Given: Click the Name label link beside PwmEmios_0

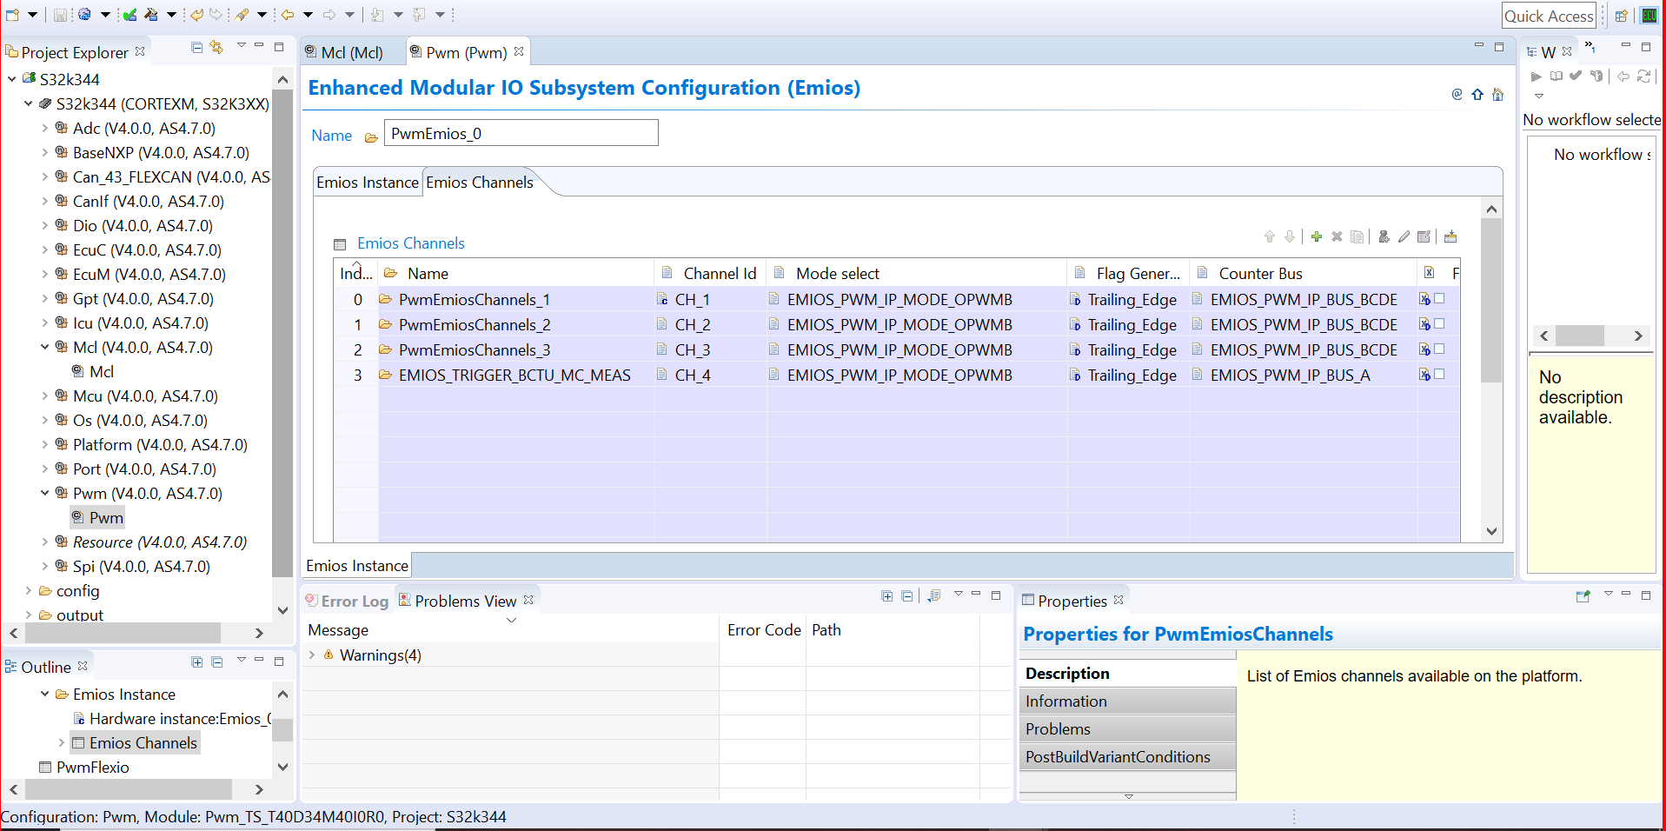Looking at the screenshot, I should [331, 136].
